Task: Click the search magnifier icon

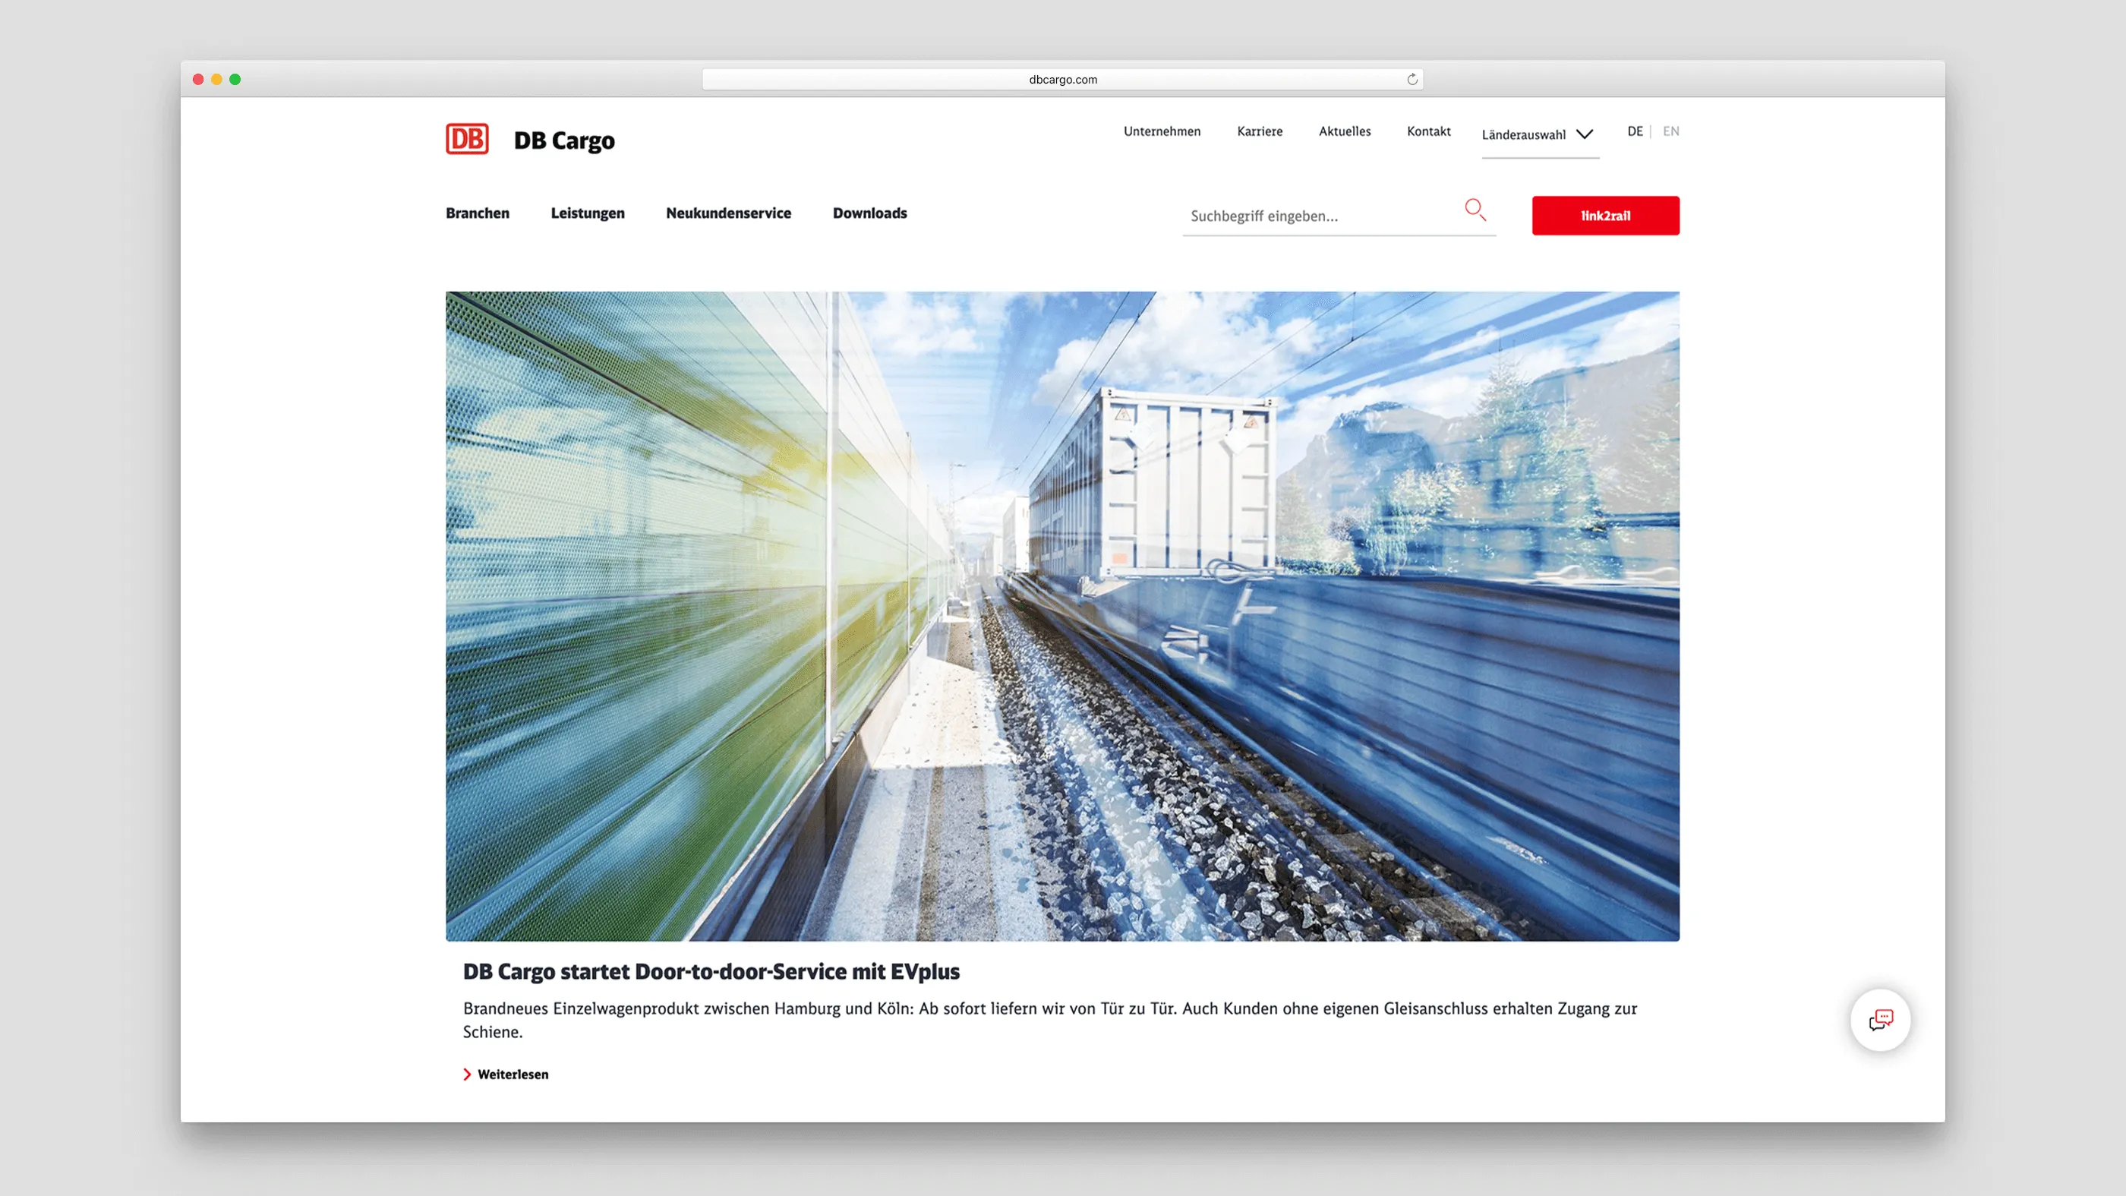Action: [1475, 210]
